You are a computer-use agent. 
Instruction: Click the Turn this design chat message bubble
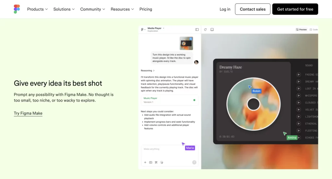172,58
